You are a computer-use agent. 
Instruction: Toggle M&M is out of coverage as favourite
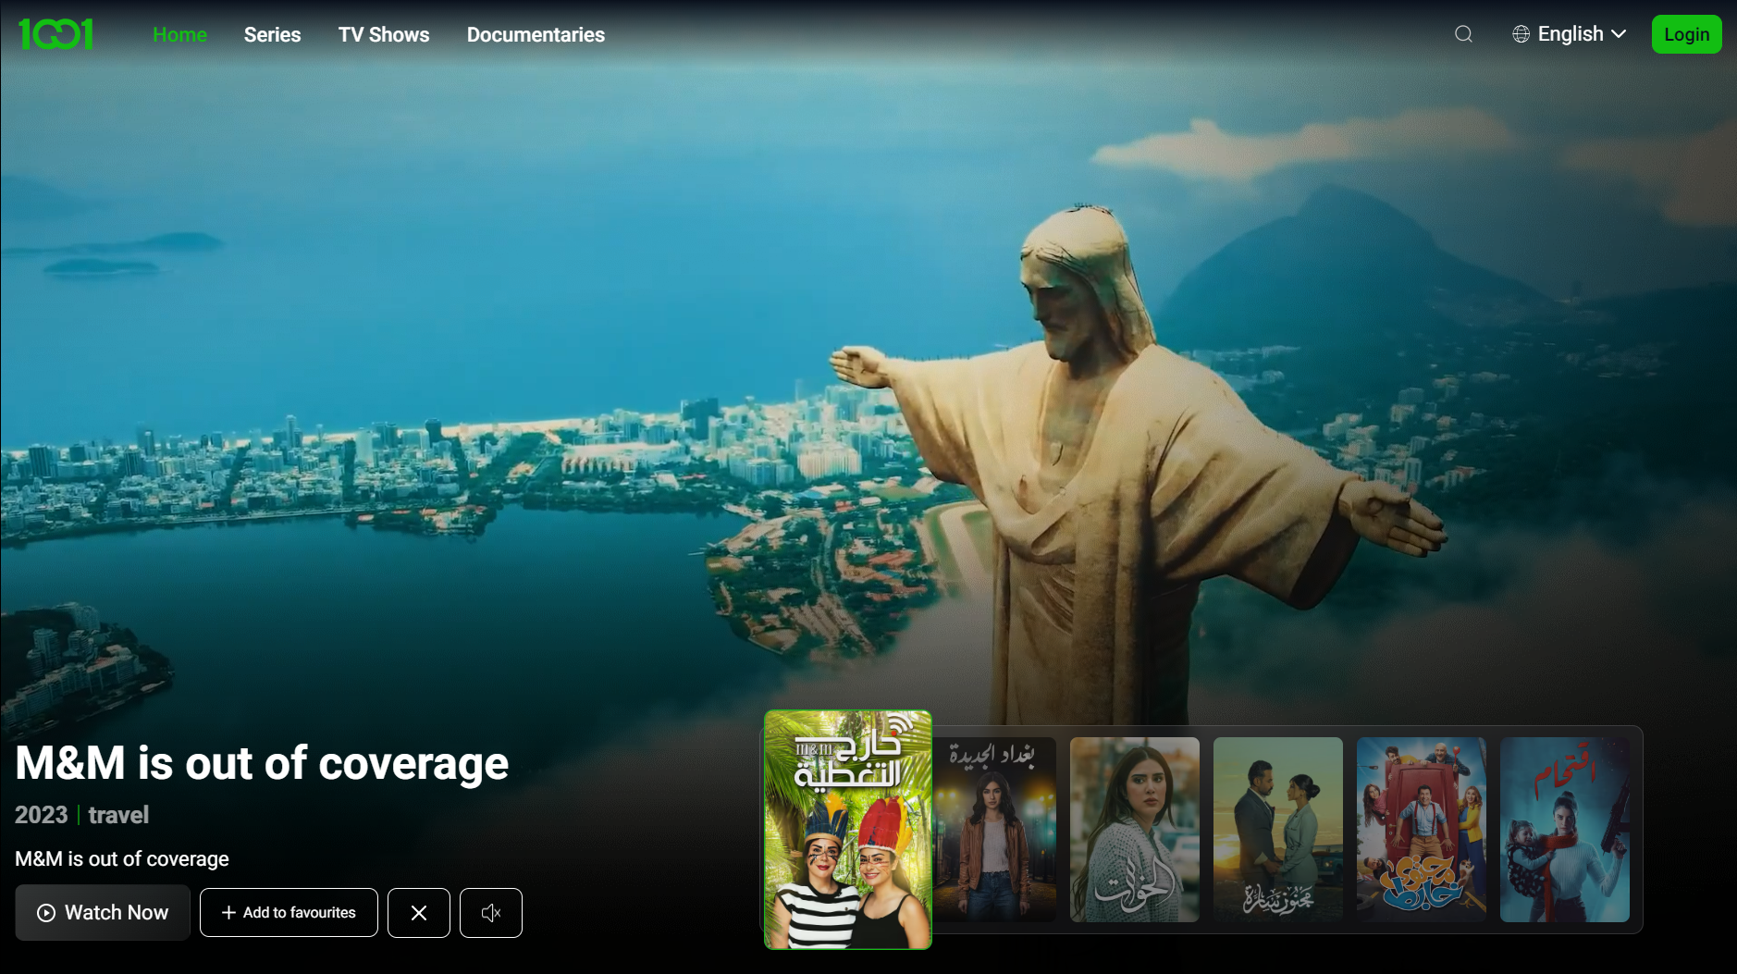click(288, 912)
